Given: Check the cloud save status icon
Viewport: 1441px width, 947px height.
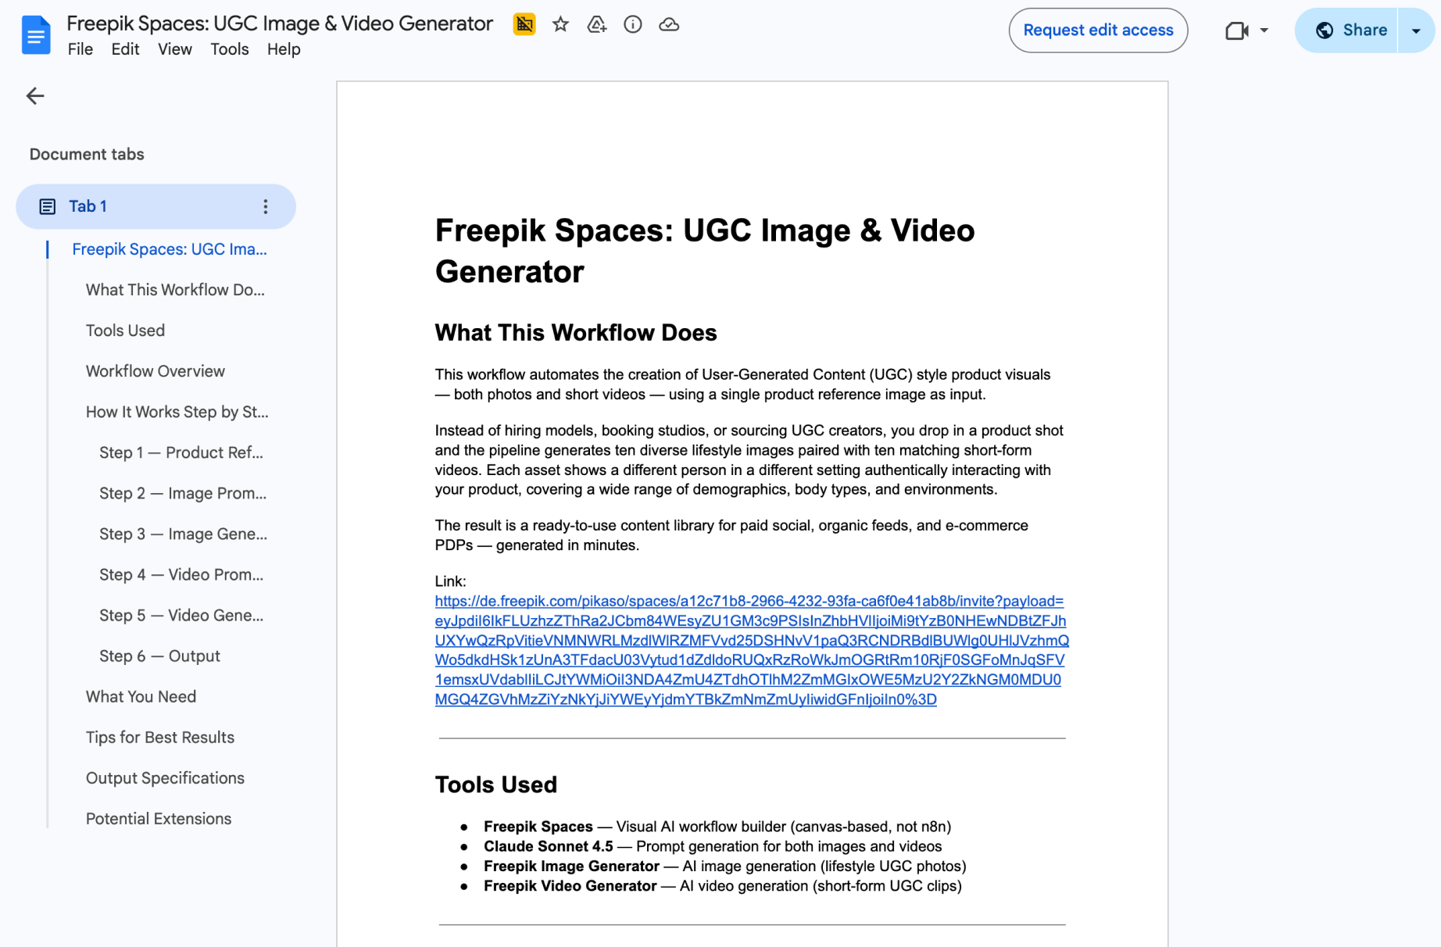Looking at the screenshot, I should tap(669, 25).
